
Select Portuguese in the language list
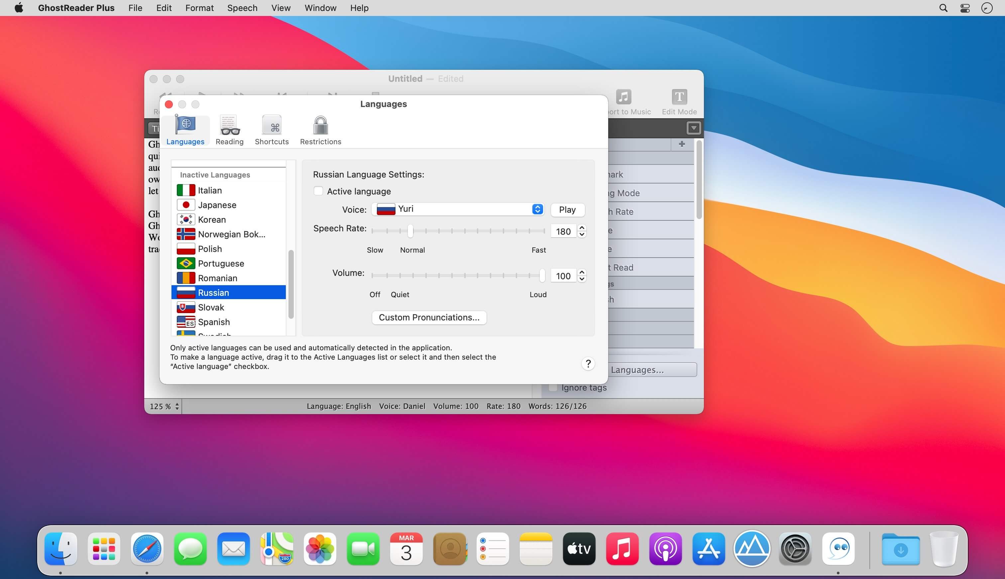coord(229,263)
